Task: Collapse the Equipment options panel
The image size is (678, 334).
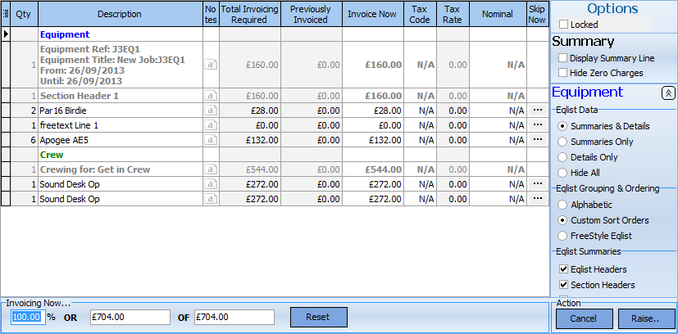Action: (667, 93)
